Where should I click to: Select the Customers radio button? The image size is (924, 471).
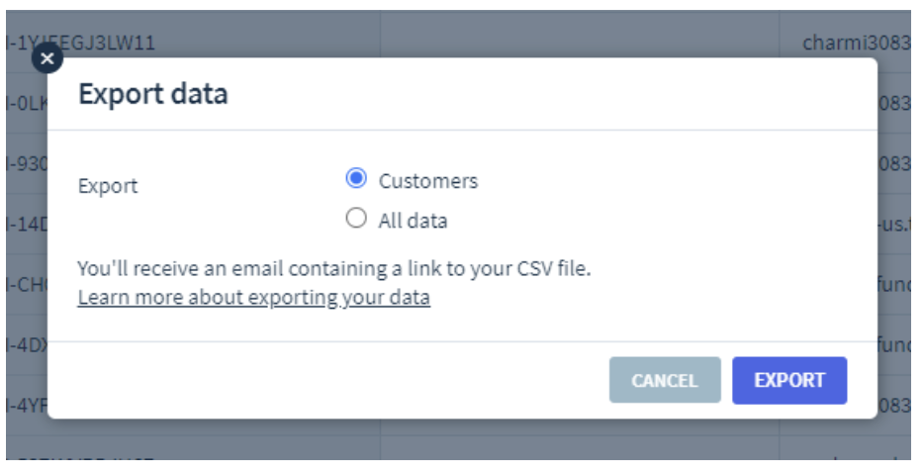click(x=356, y=178)
